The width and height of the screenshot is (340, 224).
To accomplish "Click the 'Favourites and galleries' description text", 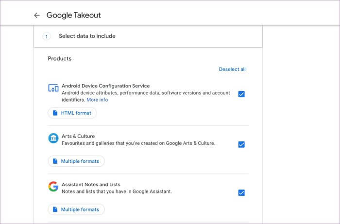I will pos(138,143).
